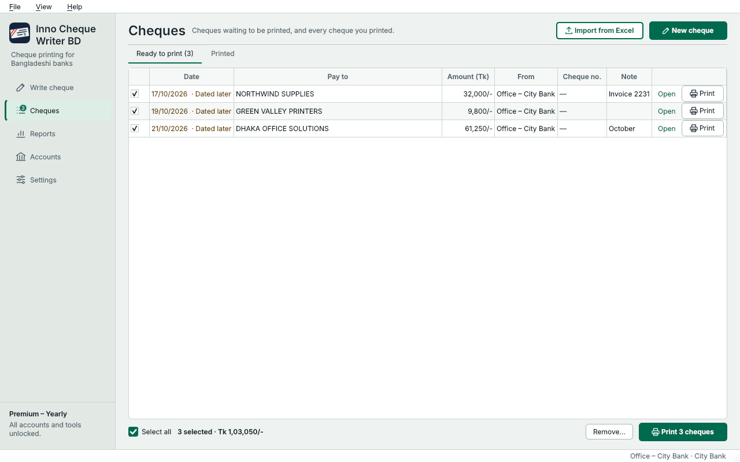The image size is (740, 462).
Task: Print the GREEN VALLEY PRINTERS cheque
Action: tap(702, 111)
